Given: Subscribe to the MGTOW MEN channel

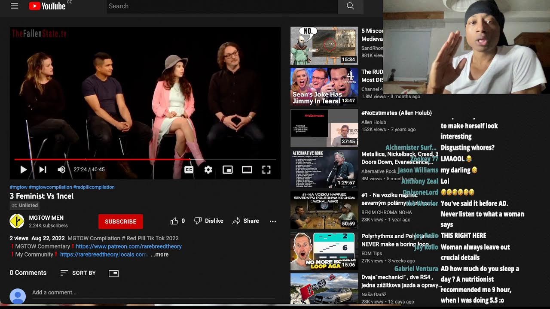Looking at the screenshot, I should pos(120,221).
